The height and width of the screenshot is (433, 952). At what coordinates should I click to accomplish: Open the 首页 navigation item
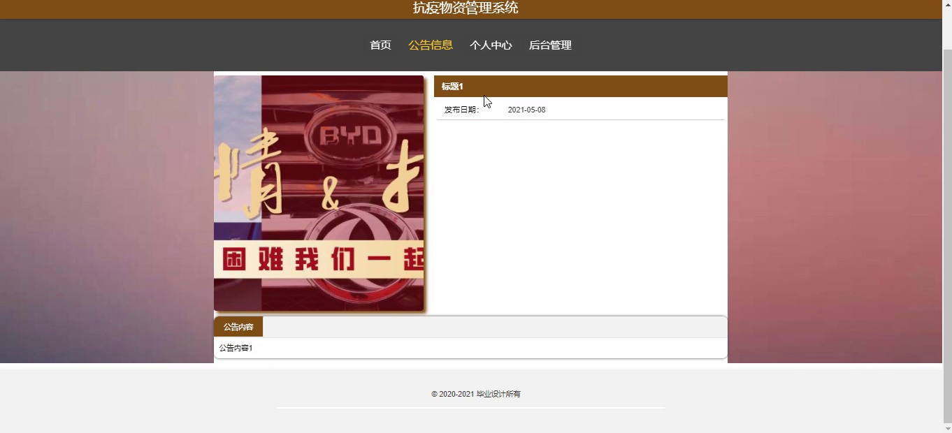(x=380, y=45)
